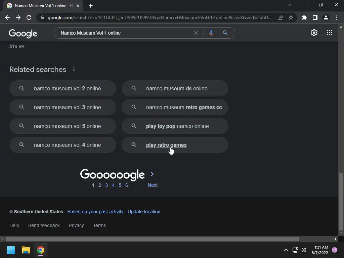
Task: Reload the current page
Action: tap(29, 17)
